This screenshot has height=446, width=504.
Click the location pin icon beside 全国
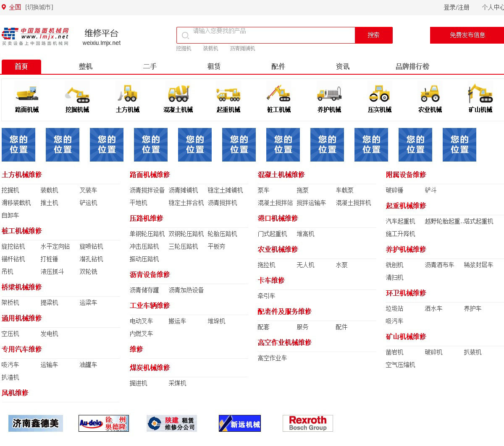[4, 7]
